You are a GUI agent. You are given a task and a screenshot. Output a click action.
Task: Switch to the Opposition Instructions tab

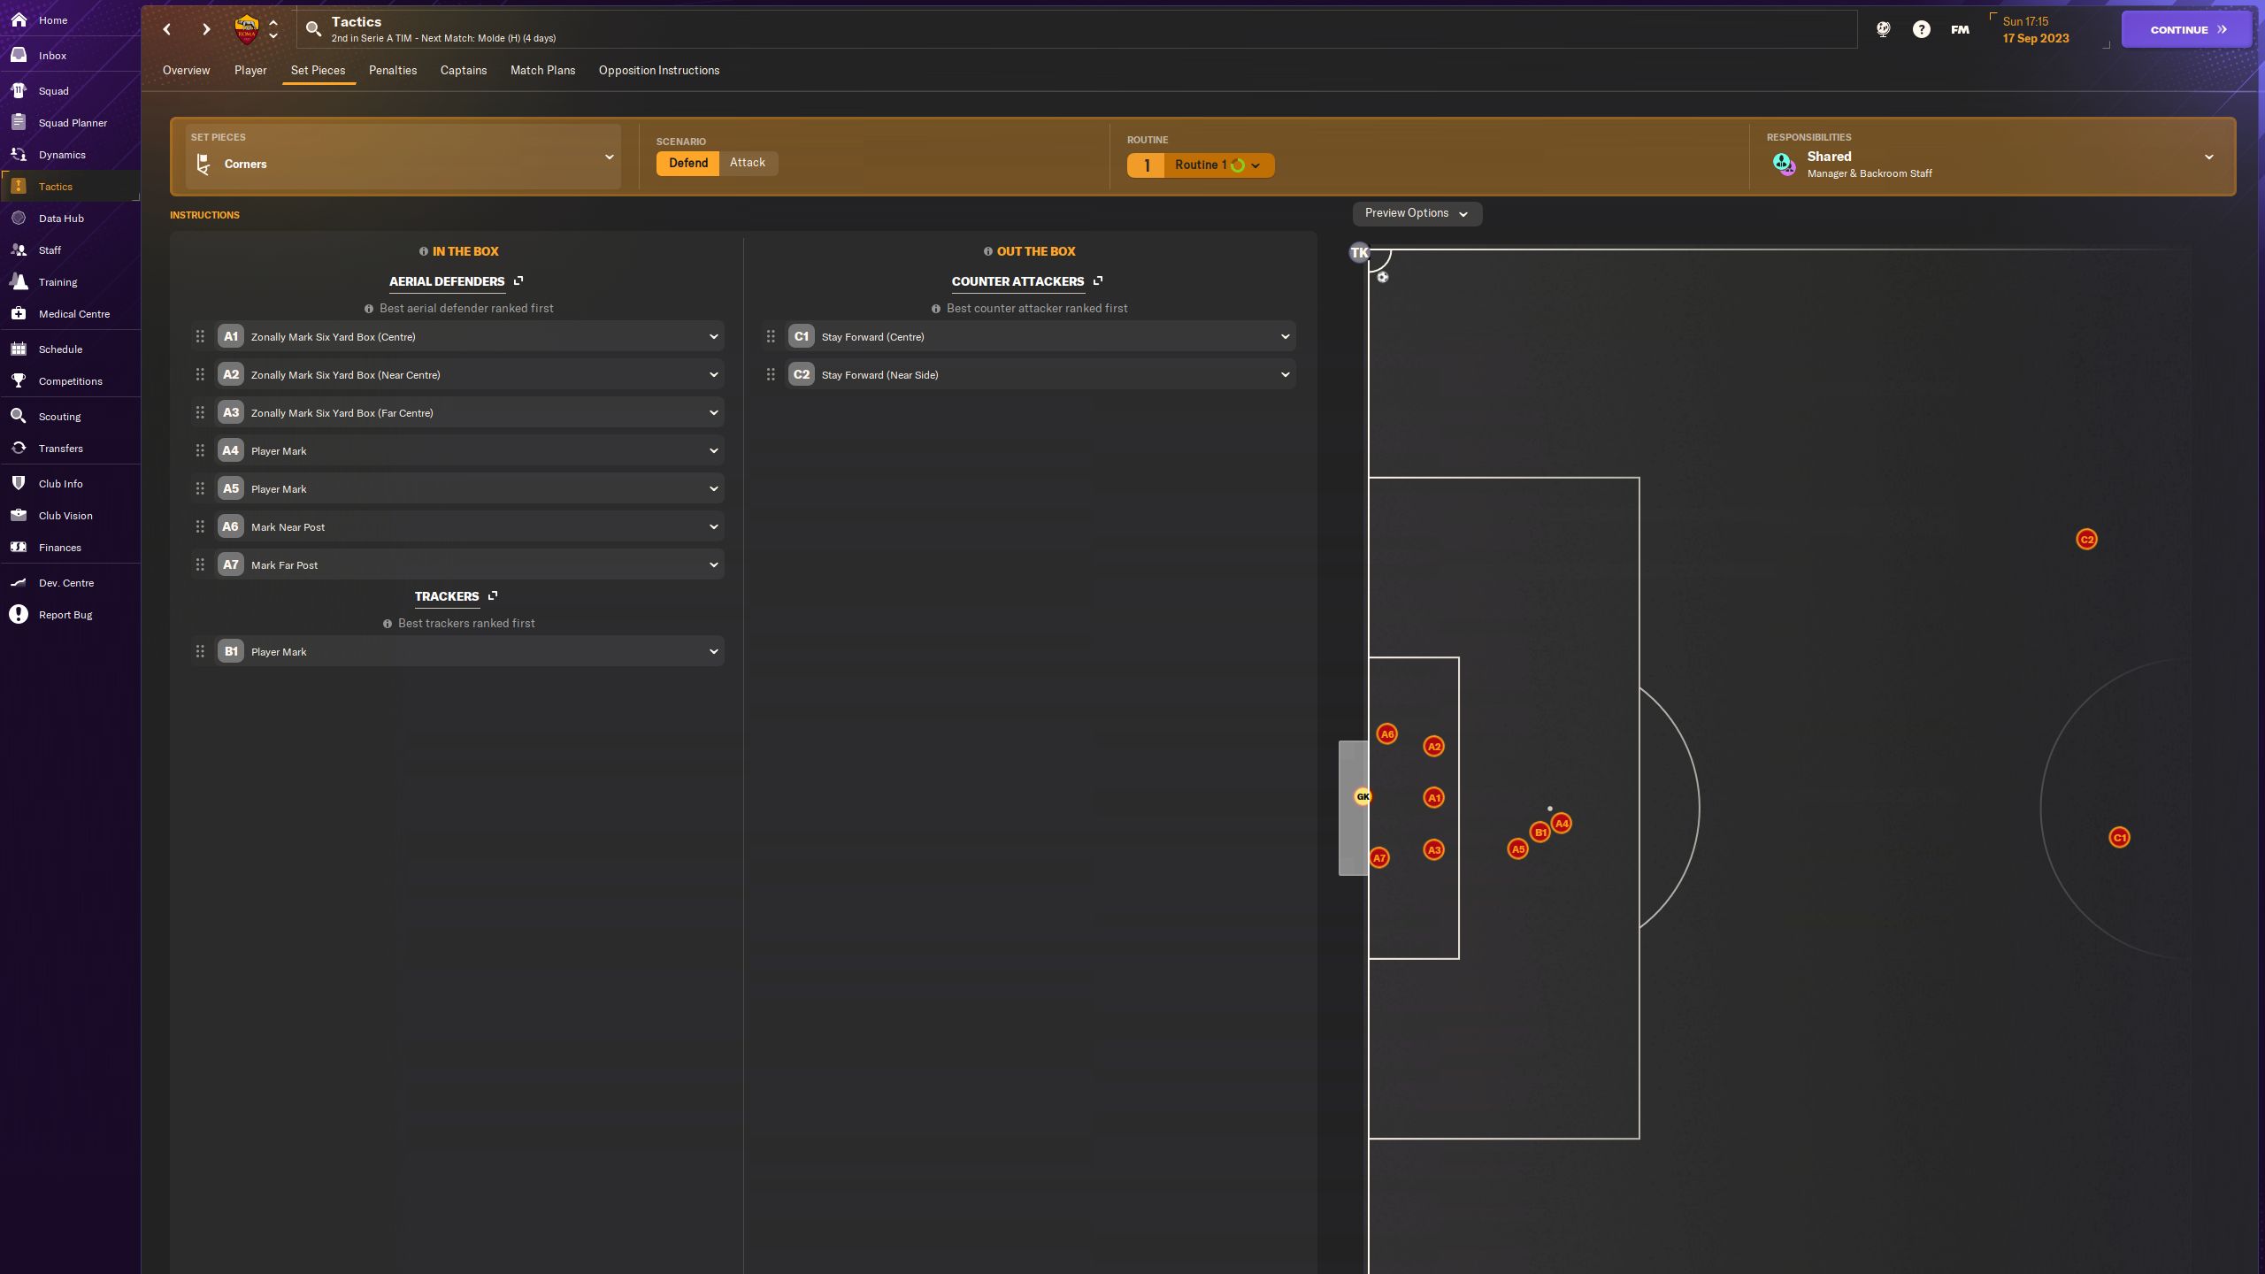click(658, 70)
